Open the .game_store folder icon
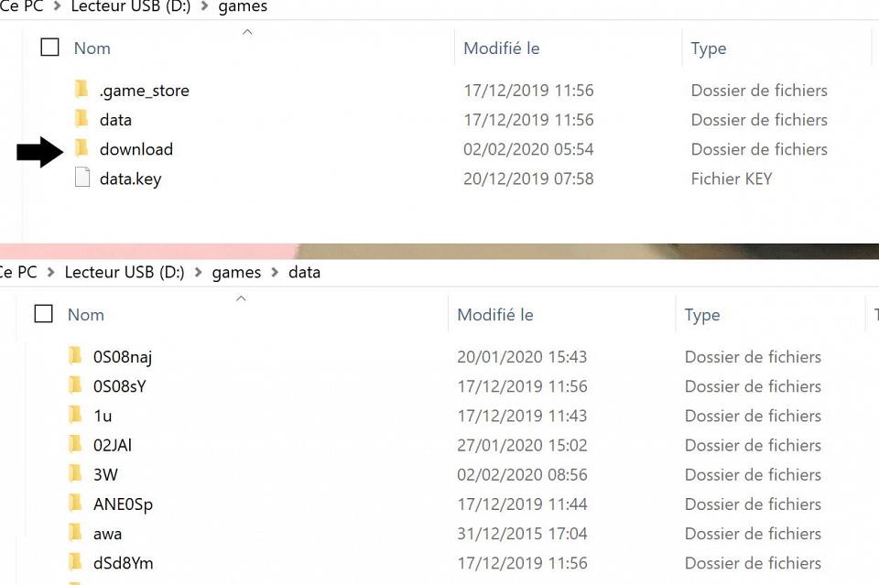879x585 pixels. point(81,90)
